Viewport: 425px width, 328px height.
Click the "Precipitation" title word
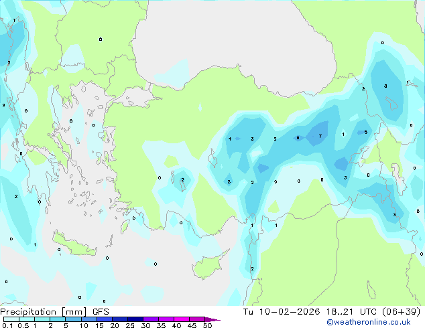28,312
